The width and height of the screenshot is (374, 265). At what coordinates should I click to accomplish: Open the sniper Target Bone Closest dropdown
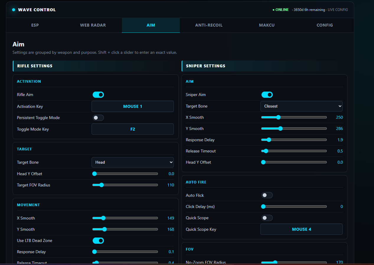pos(301,106)
